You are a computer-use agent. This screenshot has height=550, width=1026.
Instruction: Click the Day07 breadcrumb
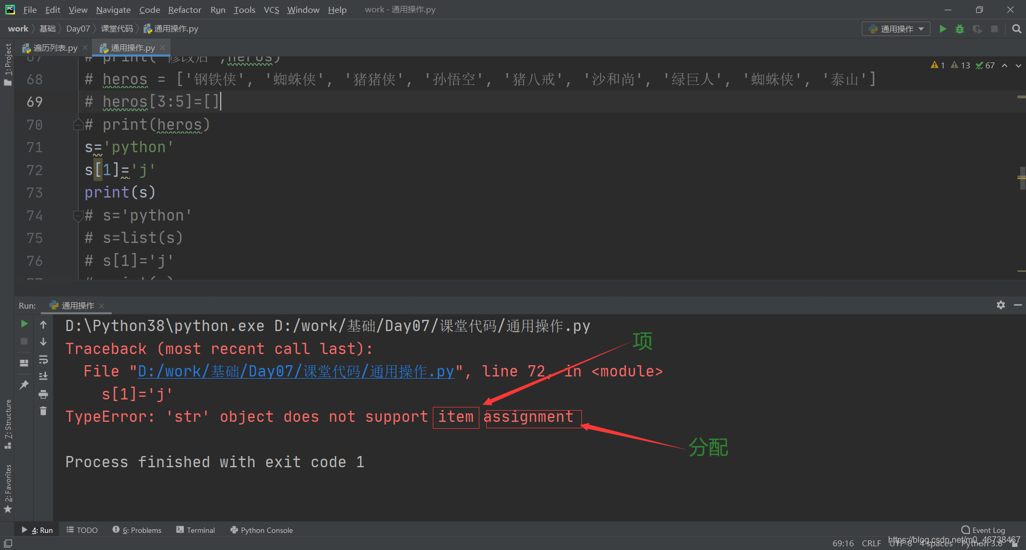tap(78, 29)
